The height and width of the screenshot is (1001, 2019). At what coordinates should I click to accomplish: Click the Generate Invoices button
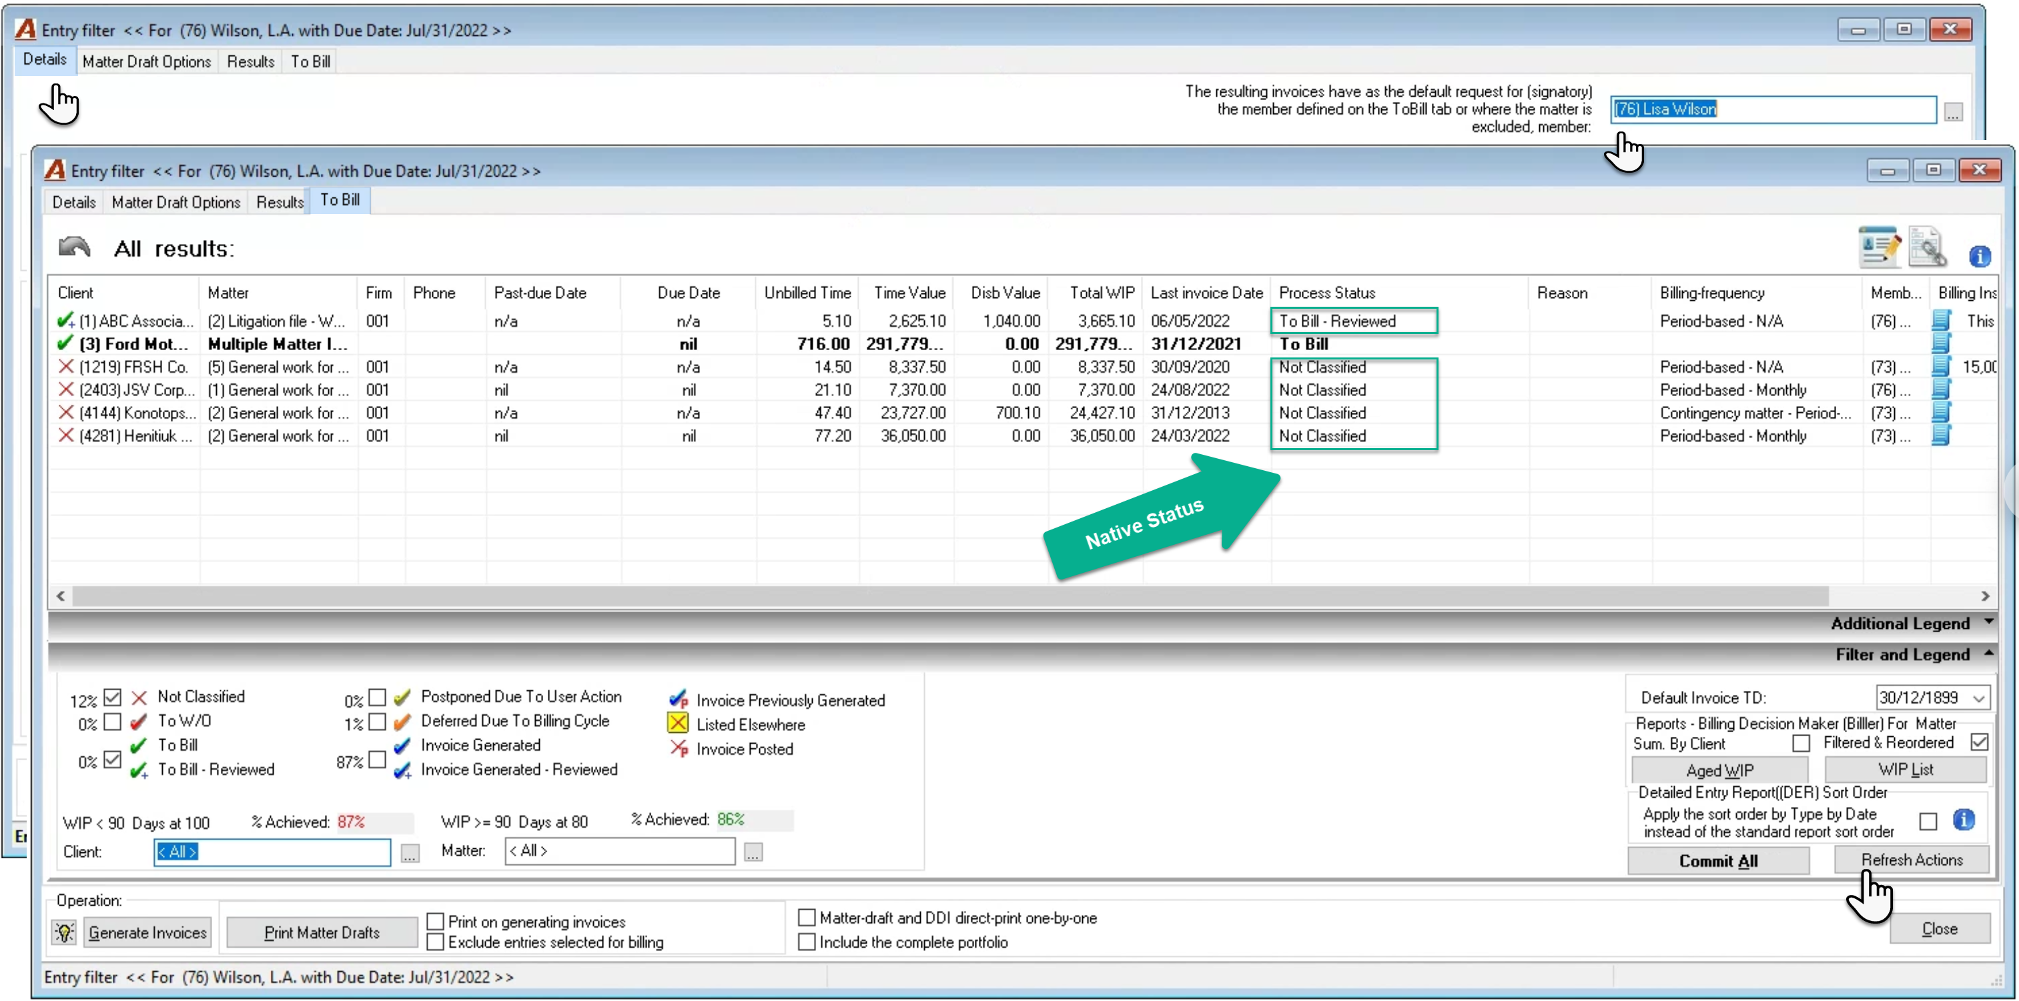147,932
